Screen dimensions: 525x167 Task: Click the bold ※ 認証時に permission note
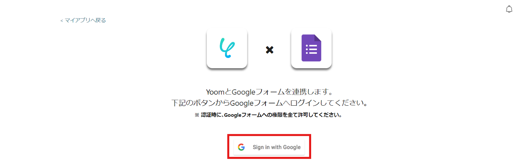(268, 115)
